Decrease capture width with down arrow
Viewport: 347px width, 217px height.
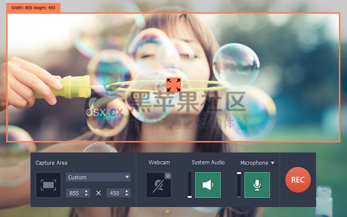click(87, 195)
